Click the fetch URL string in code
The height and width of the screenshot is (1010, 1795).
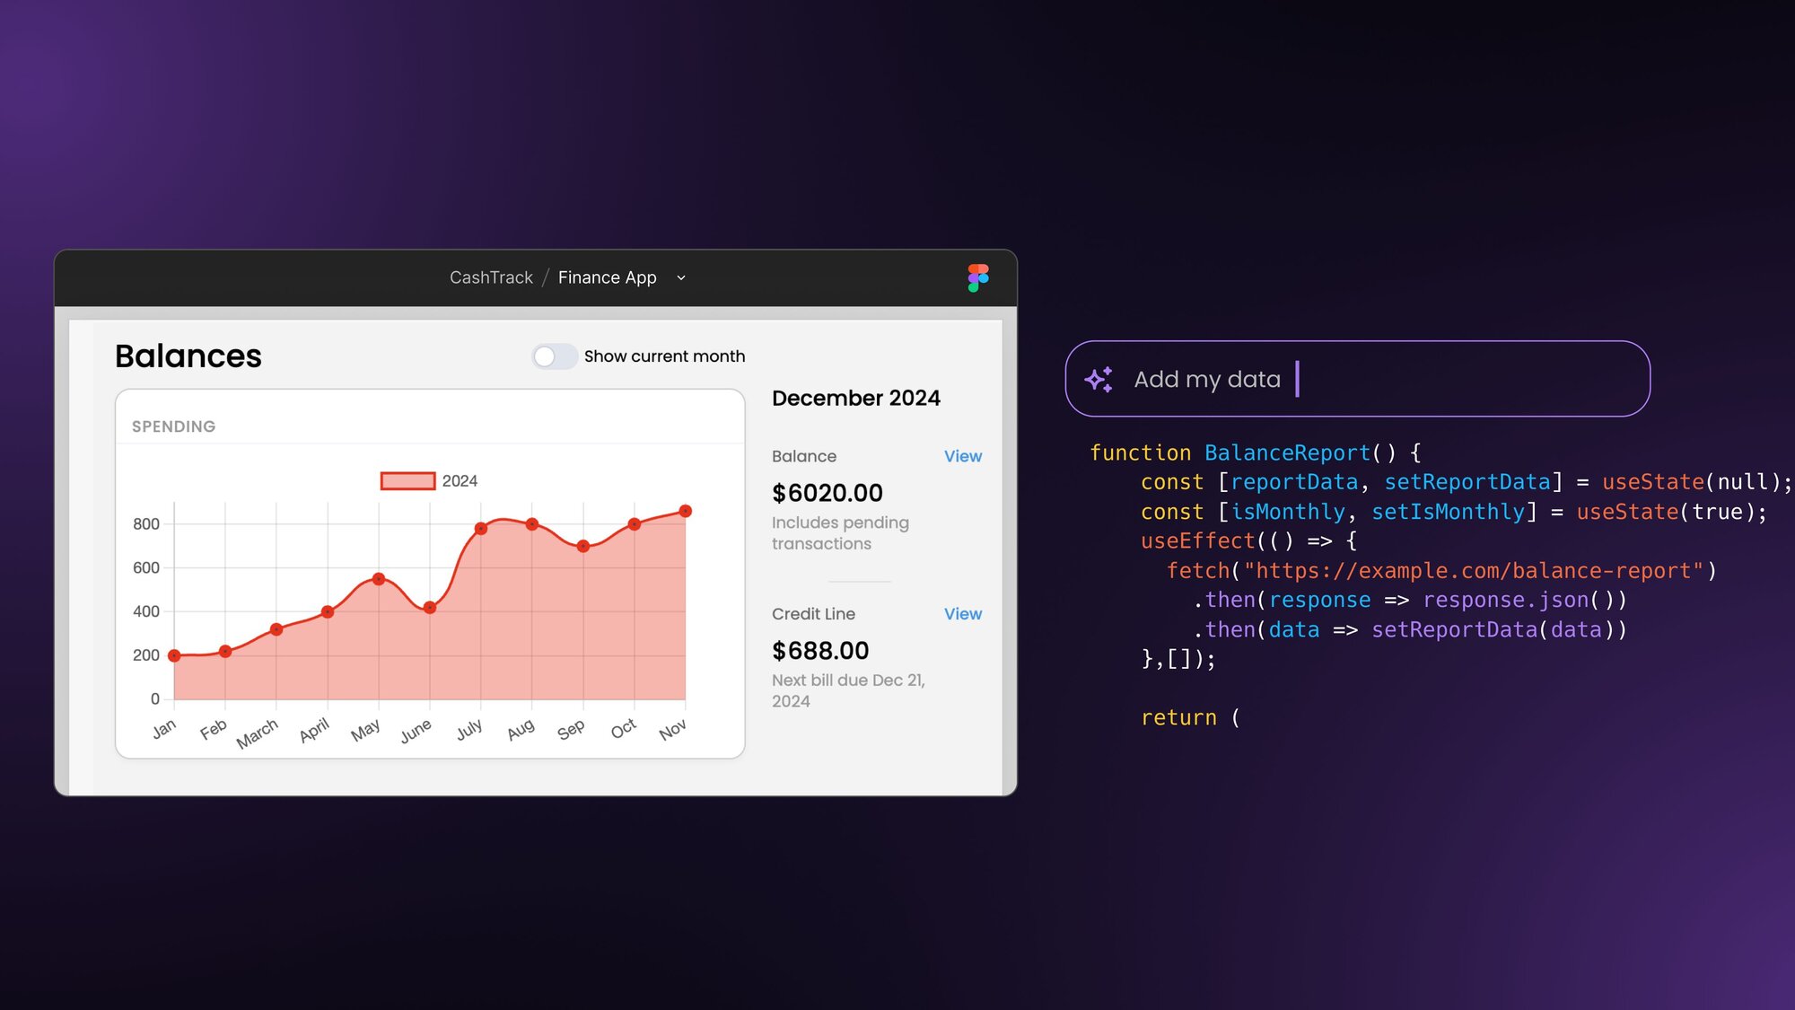1474,571
